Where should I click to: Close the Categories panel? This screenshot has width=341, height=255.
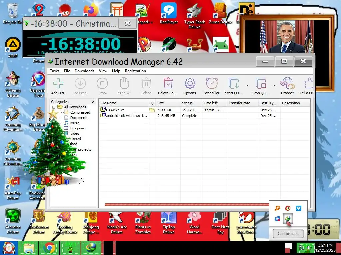(x=93, y=102)
